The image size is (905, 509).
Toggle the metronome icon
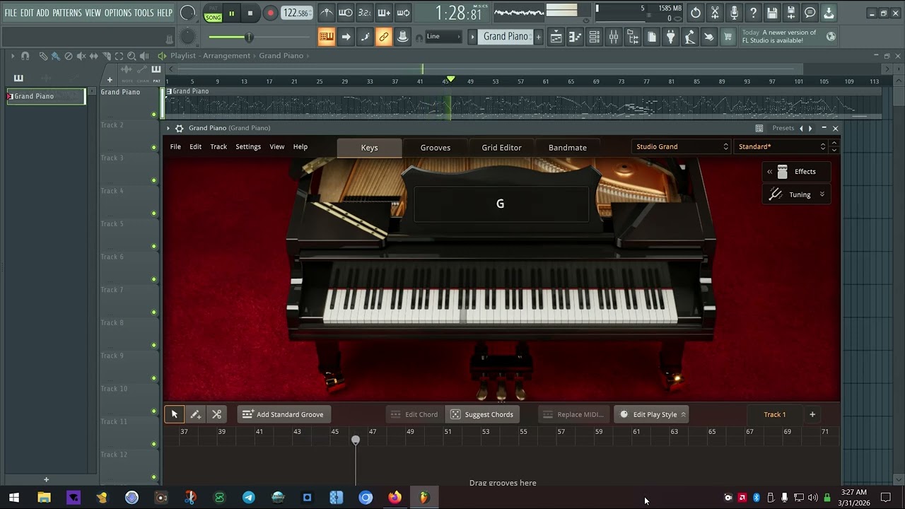point(326,13)
